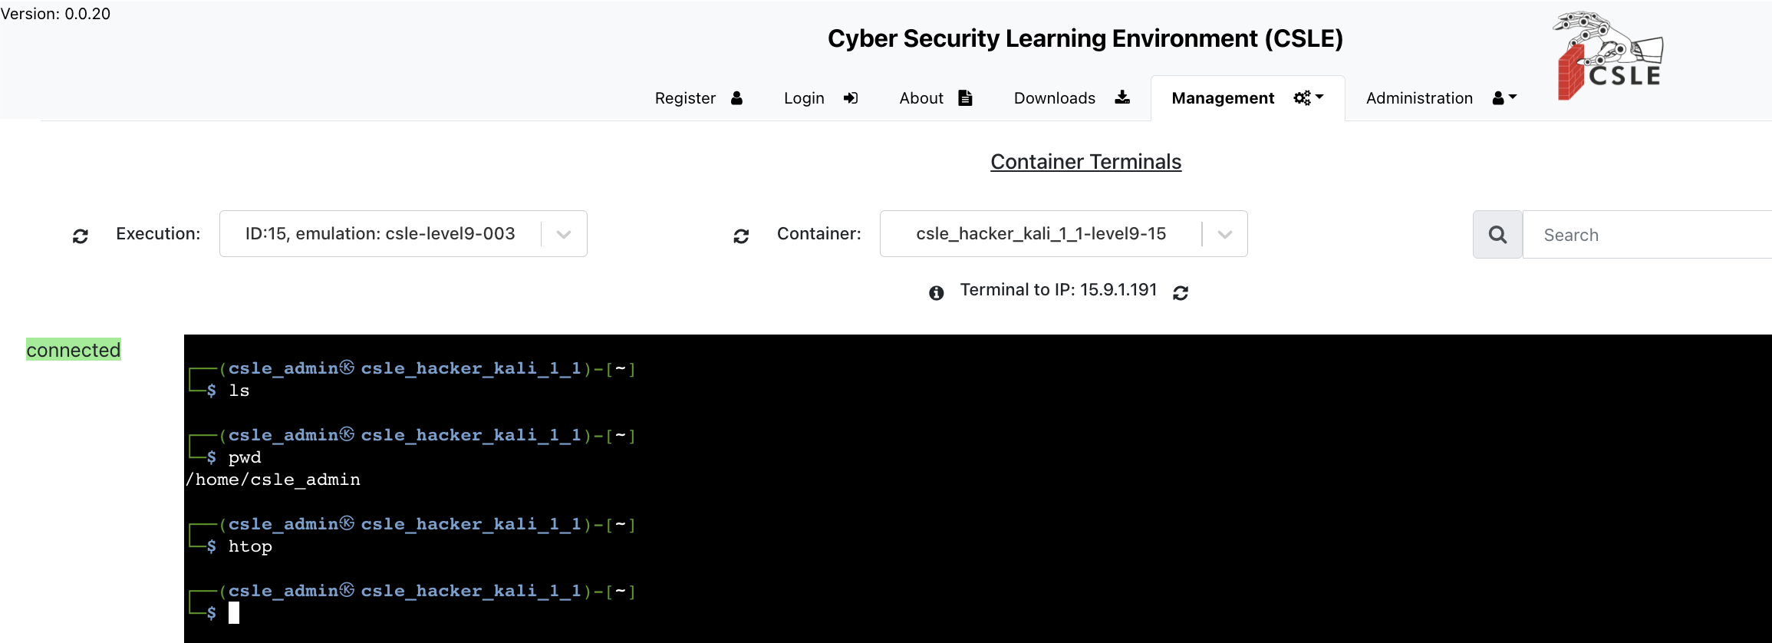1772x643 pixels.
Task: Click the Downloads arrow icon
Action: pyautogui.click(x=1122, y=97)
